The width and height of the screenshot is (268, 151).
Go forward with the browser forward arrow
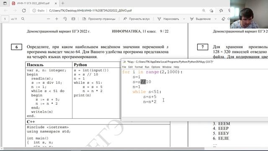[15, 10]
